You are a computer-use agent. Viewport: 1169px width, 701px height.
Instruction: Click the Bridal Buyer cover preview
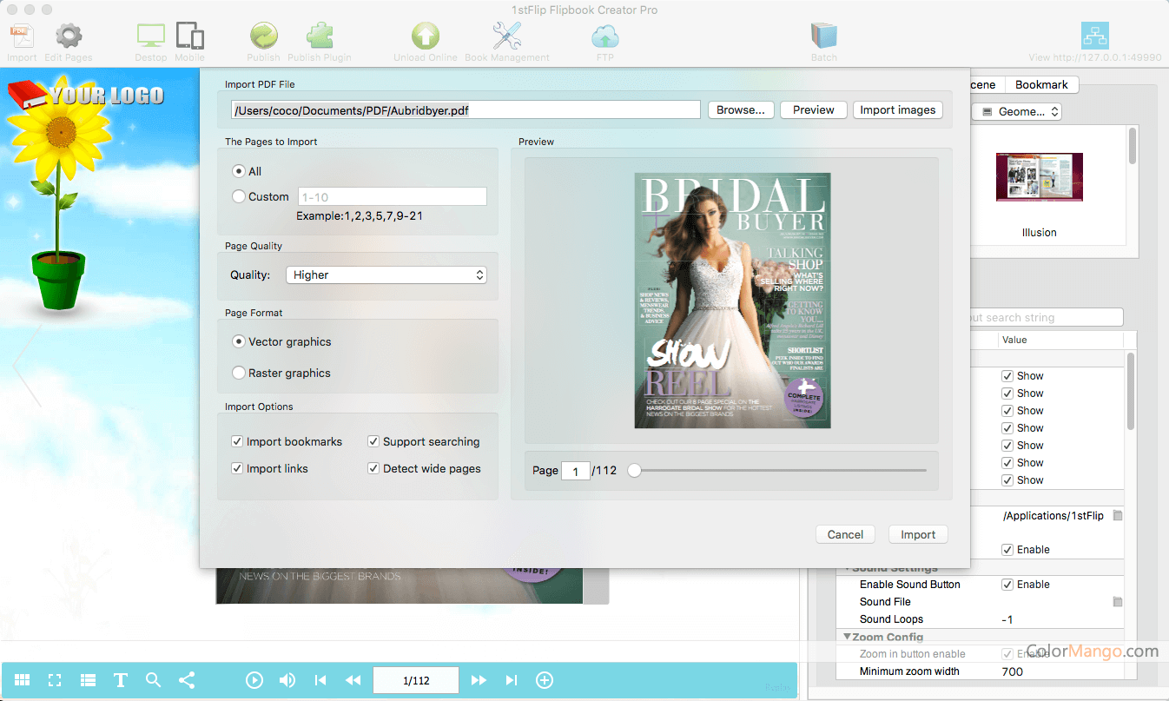pyautogui.click(x=732, y=301)
